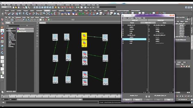
Task: Select 2D Textures in the Create bar list
Action: pyautogui.click(x=11, y=36)
